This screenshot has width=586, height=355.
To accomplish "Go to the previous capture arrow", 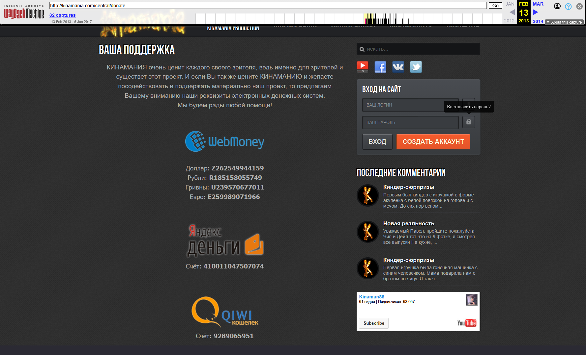I will [x=512, y=12].
